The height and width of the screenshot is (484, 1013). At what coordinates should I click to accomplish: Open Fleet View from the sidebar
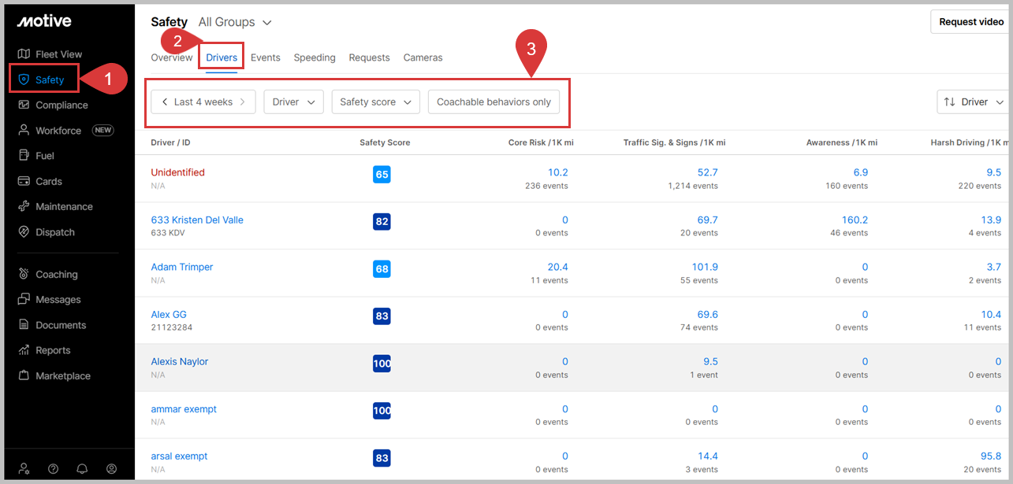(50, 54)
